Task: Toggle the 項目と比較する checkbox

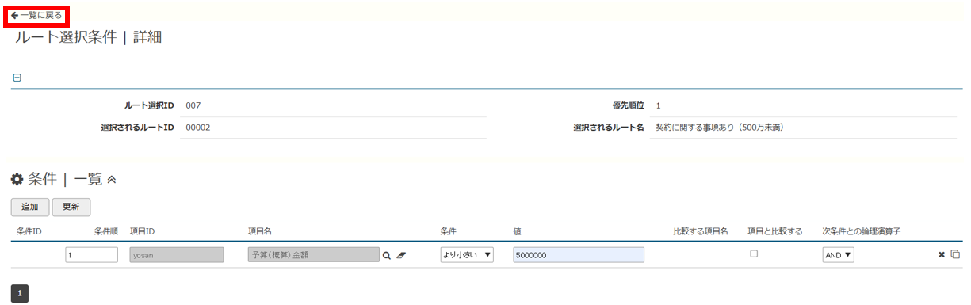Action: click(754, 254)
